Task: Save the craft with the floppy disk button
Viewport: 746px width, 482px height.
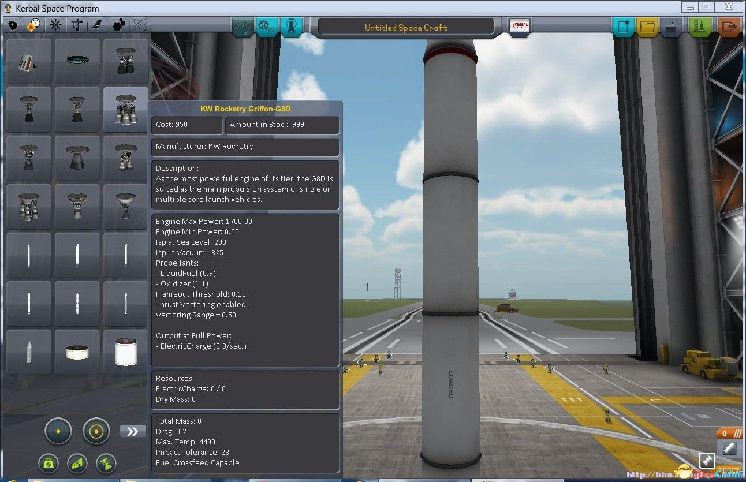Action: tap(671, 27)
